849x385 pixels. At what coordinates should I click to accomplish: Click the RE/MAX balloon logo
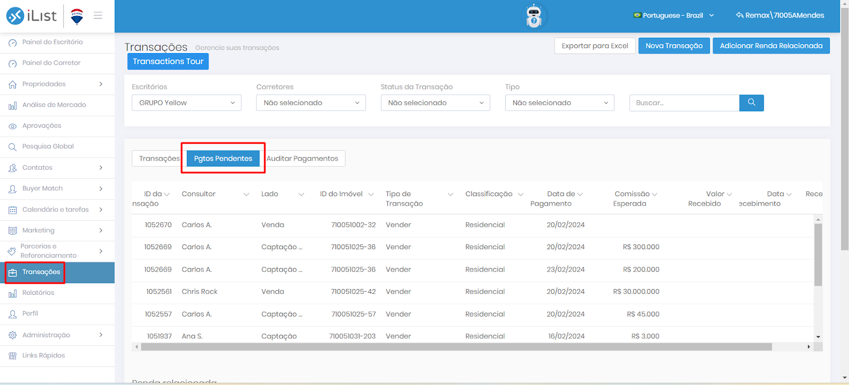tap(77, 16)
